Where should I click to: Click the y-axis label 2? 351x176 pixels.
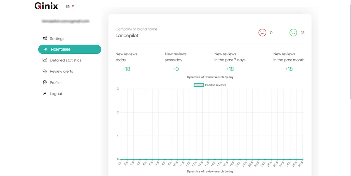(x=118, y=113)
